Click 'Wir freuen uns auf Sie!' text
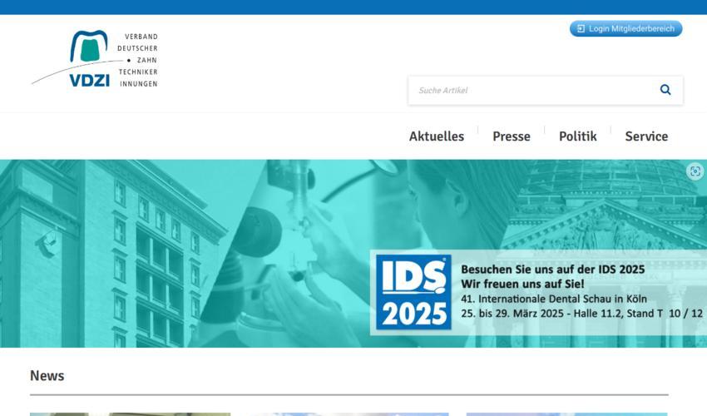This screenshot has width=707, height=416. pyautogui.click(x=522, y=285)
